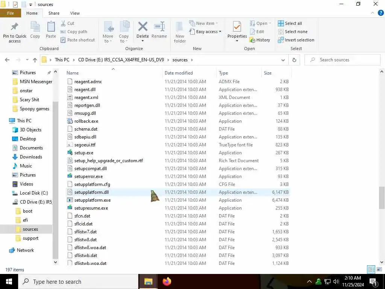Open the File tab
Screen dimensions: 385x289
point(11,13)
